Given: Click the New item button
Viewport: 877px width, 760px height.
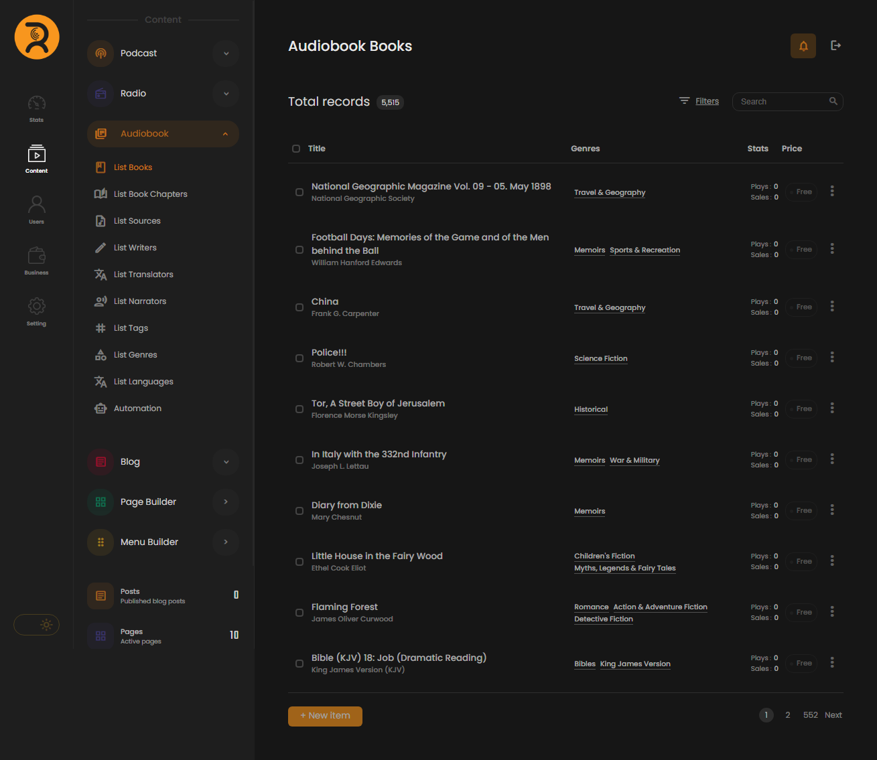Looking at the screenshot, I should pyautogui.click(x=325, y=716).
